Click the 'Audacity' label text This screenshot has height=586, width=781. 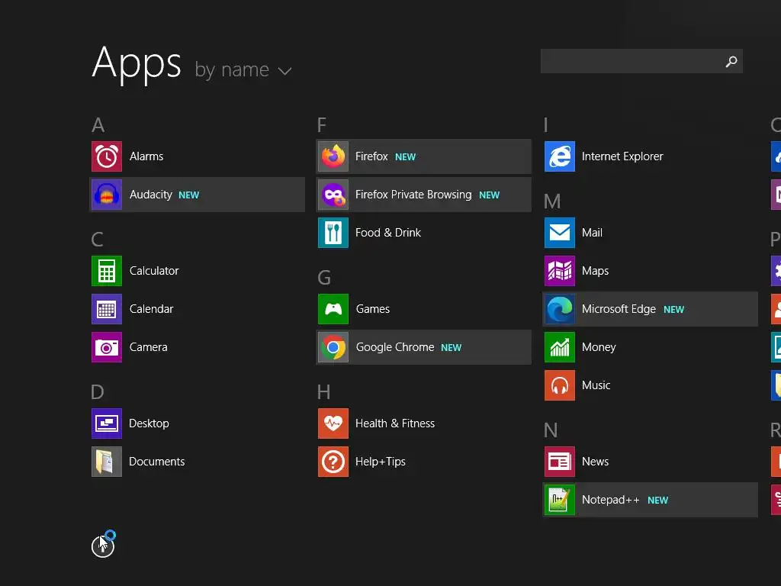[x=151, y=195]
